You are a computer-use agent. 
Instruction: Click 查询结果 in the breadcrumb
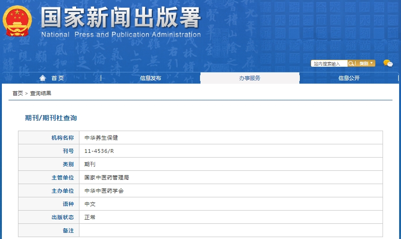(x=41, y=93)
